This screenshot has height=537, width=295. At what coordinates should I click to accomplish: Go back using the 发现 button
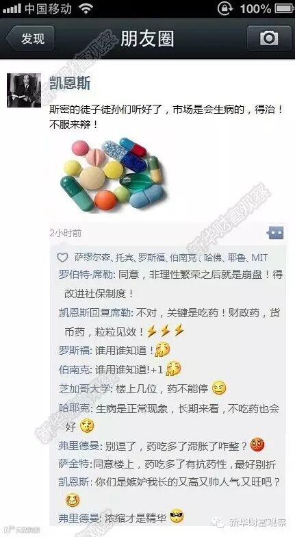tap(29, 38)
